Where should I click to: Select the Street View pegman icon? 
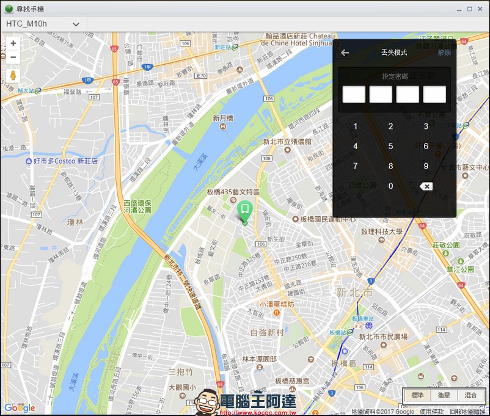pos(13,76)
